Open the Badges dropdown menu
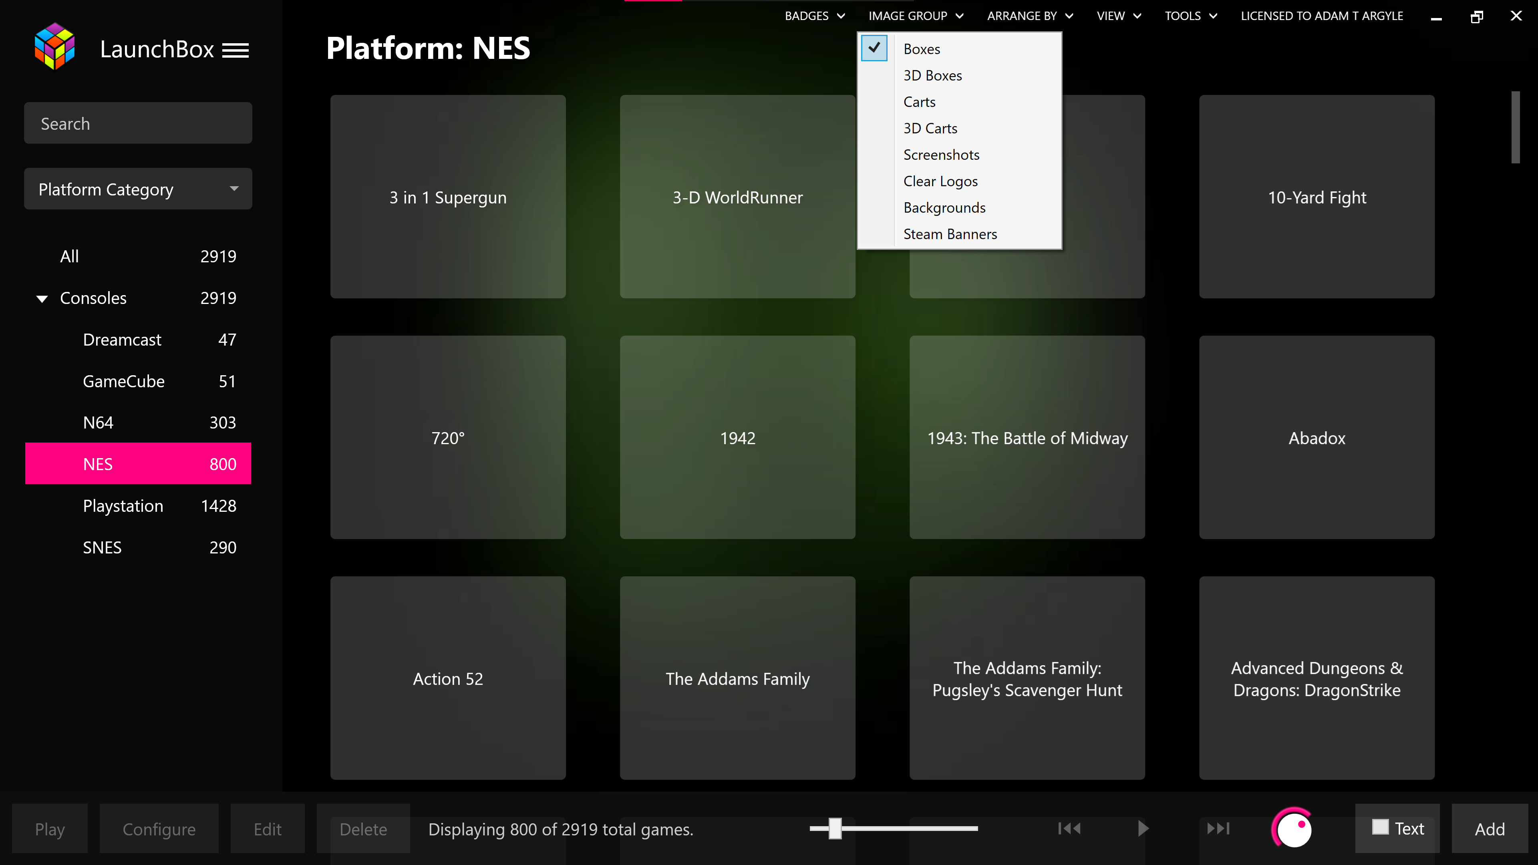Image resolution: width=1538 pixels, height=865 pixels. [x=814, y=16]
